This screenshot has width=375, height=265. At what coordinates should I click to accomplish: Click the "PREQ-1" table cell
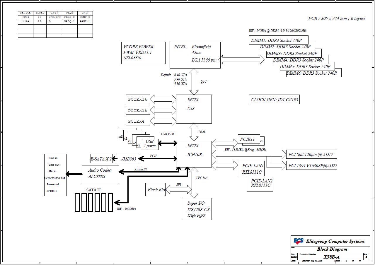tap(70, 21)
